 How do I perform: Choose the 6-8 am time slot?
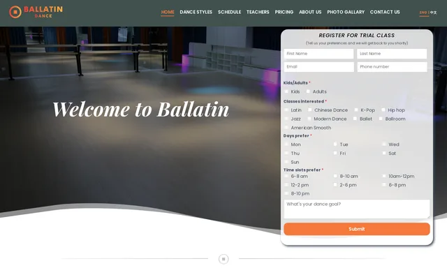(286, 177)
